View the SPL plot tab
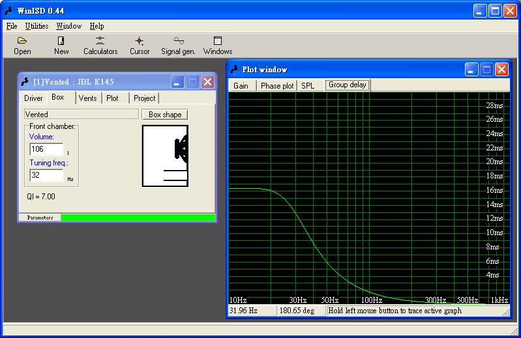The width and height of the screenshot is (521, 338). [307, 85]
